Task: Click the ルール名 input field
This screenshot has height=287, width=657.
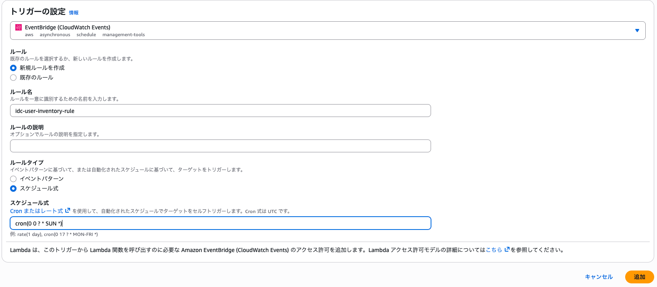Action: 220,111
